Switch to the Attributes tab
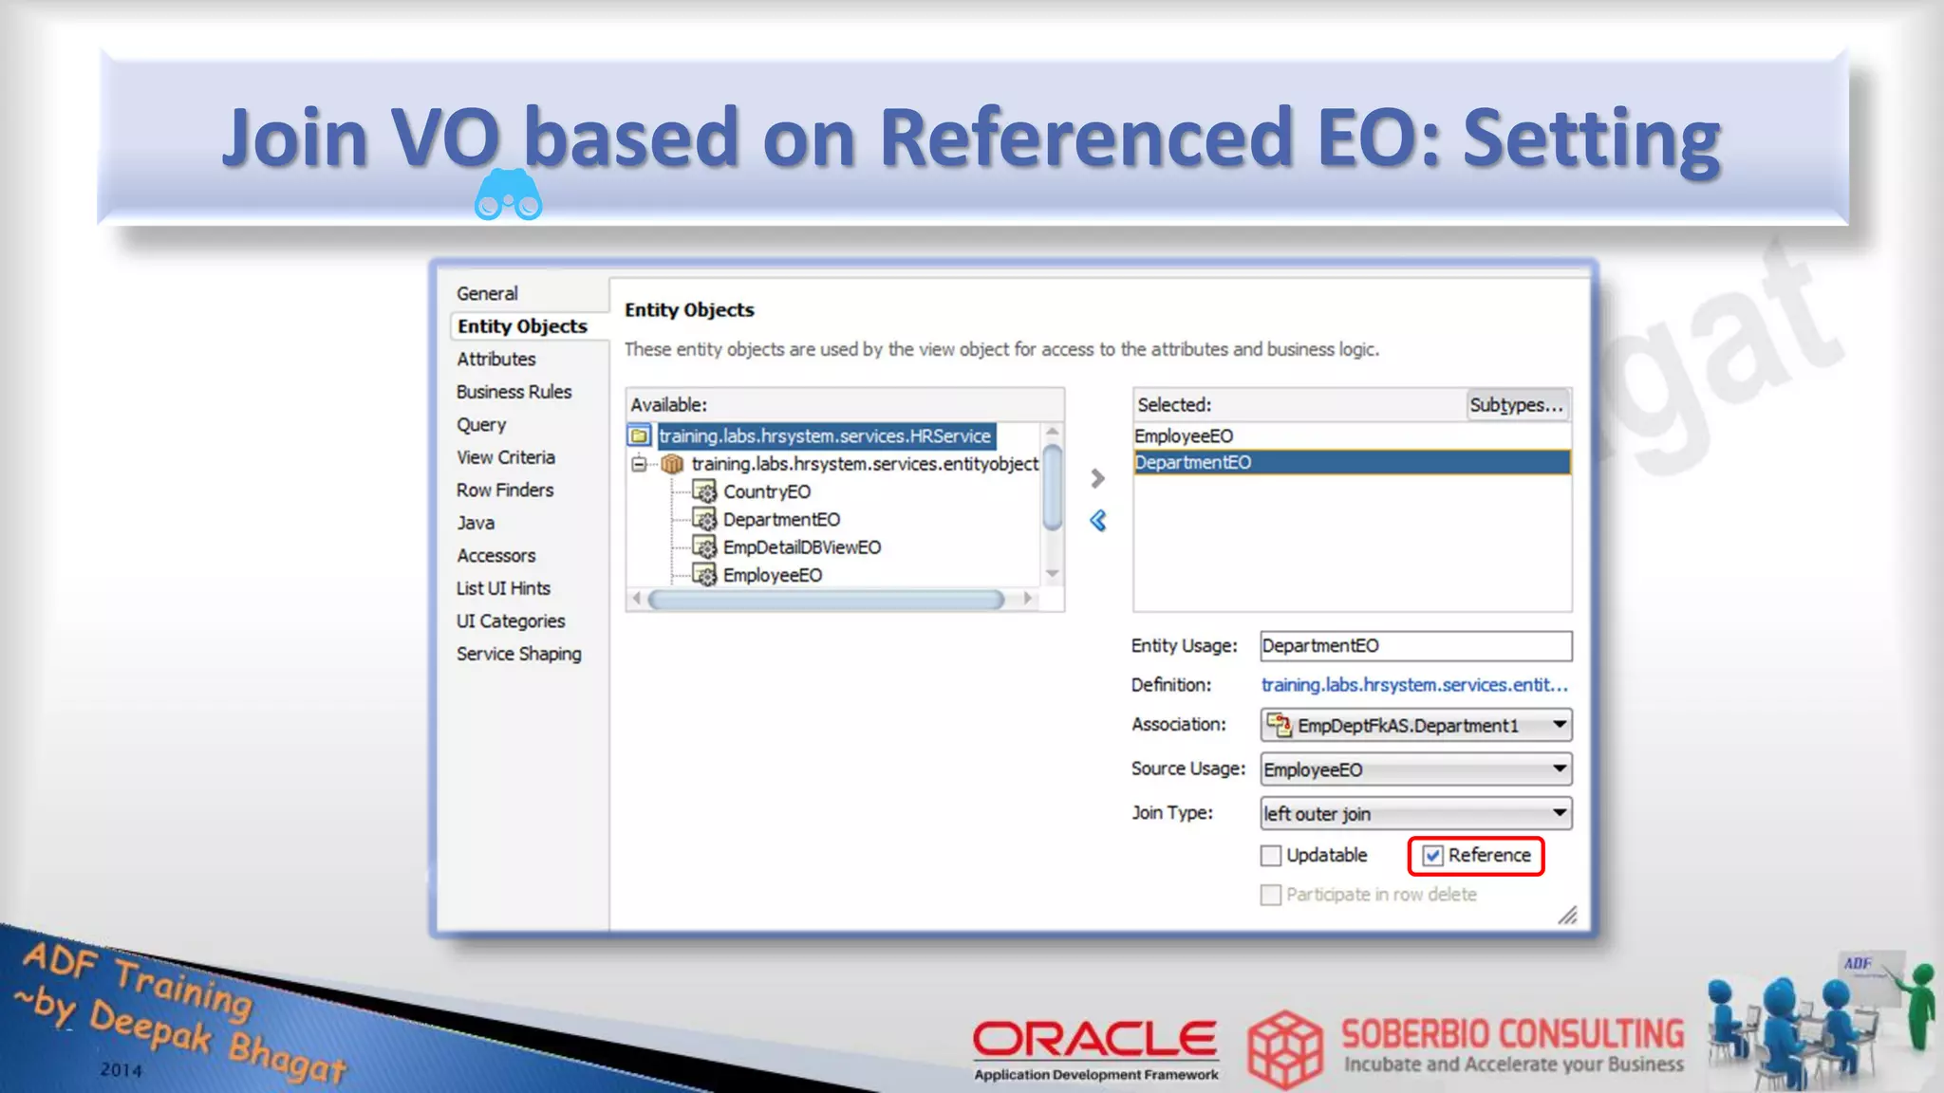The height and width of the screenshot is (1093, 1944). [495, 359]
